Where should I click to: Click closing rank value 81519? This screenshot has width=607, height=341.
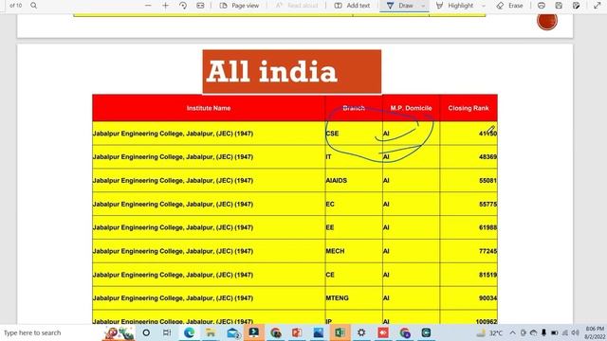click(487, 275)
